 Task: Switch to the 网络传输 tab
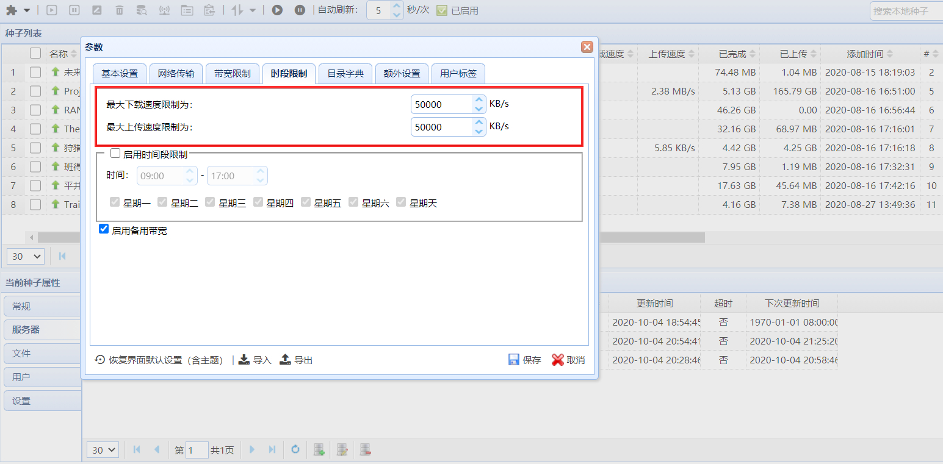coord(176,74)
